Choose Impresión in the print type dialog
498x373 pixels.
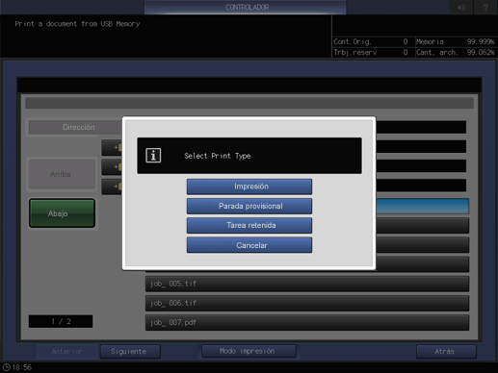pos(249,186)
